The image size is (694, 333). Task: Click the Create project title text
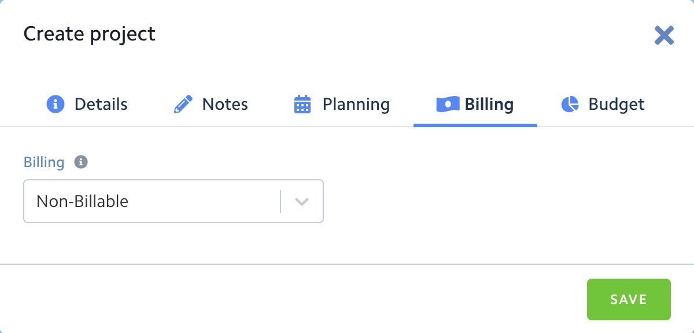coord(89,34)
